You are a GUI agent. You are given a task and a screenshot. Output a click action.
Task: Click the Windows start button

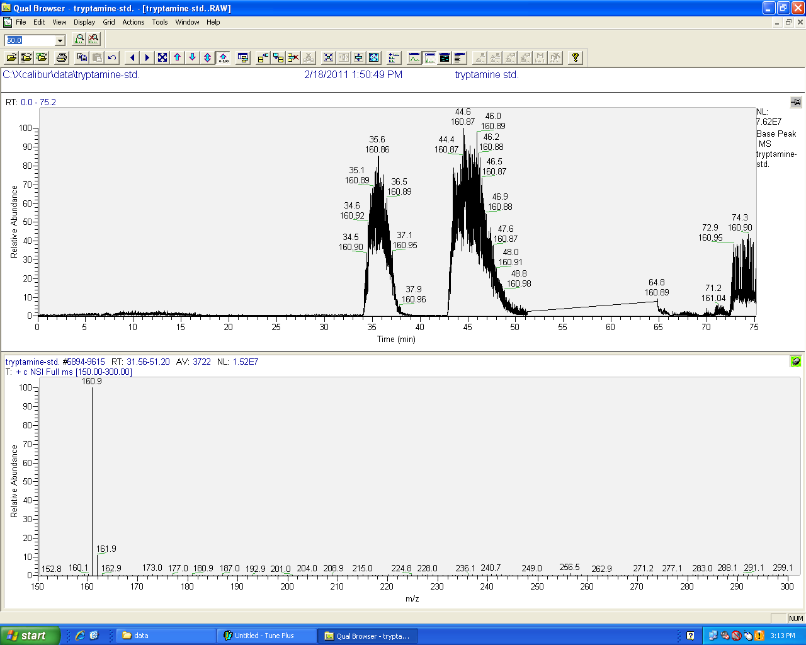(x=30, y=636)
